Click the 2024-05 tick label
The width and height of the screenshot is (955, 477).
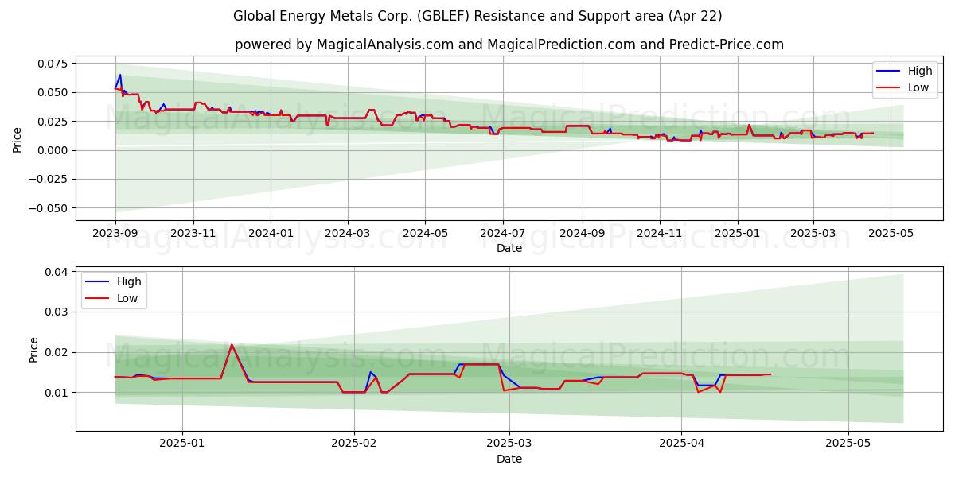click(x=425, y=233)
